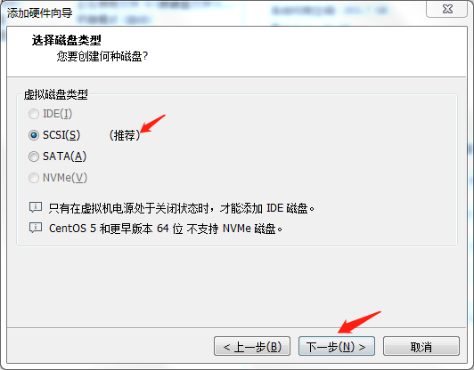Go to next step with 下一步(N)

pyautogui.click(x=337, y=347)
